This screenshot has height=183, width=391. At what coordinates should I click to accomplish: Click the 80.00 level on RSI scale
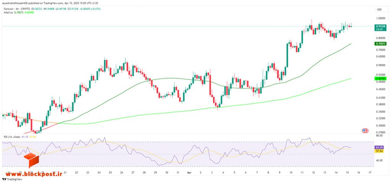pyautogui.click(x=379, y=136)
